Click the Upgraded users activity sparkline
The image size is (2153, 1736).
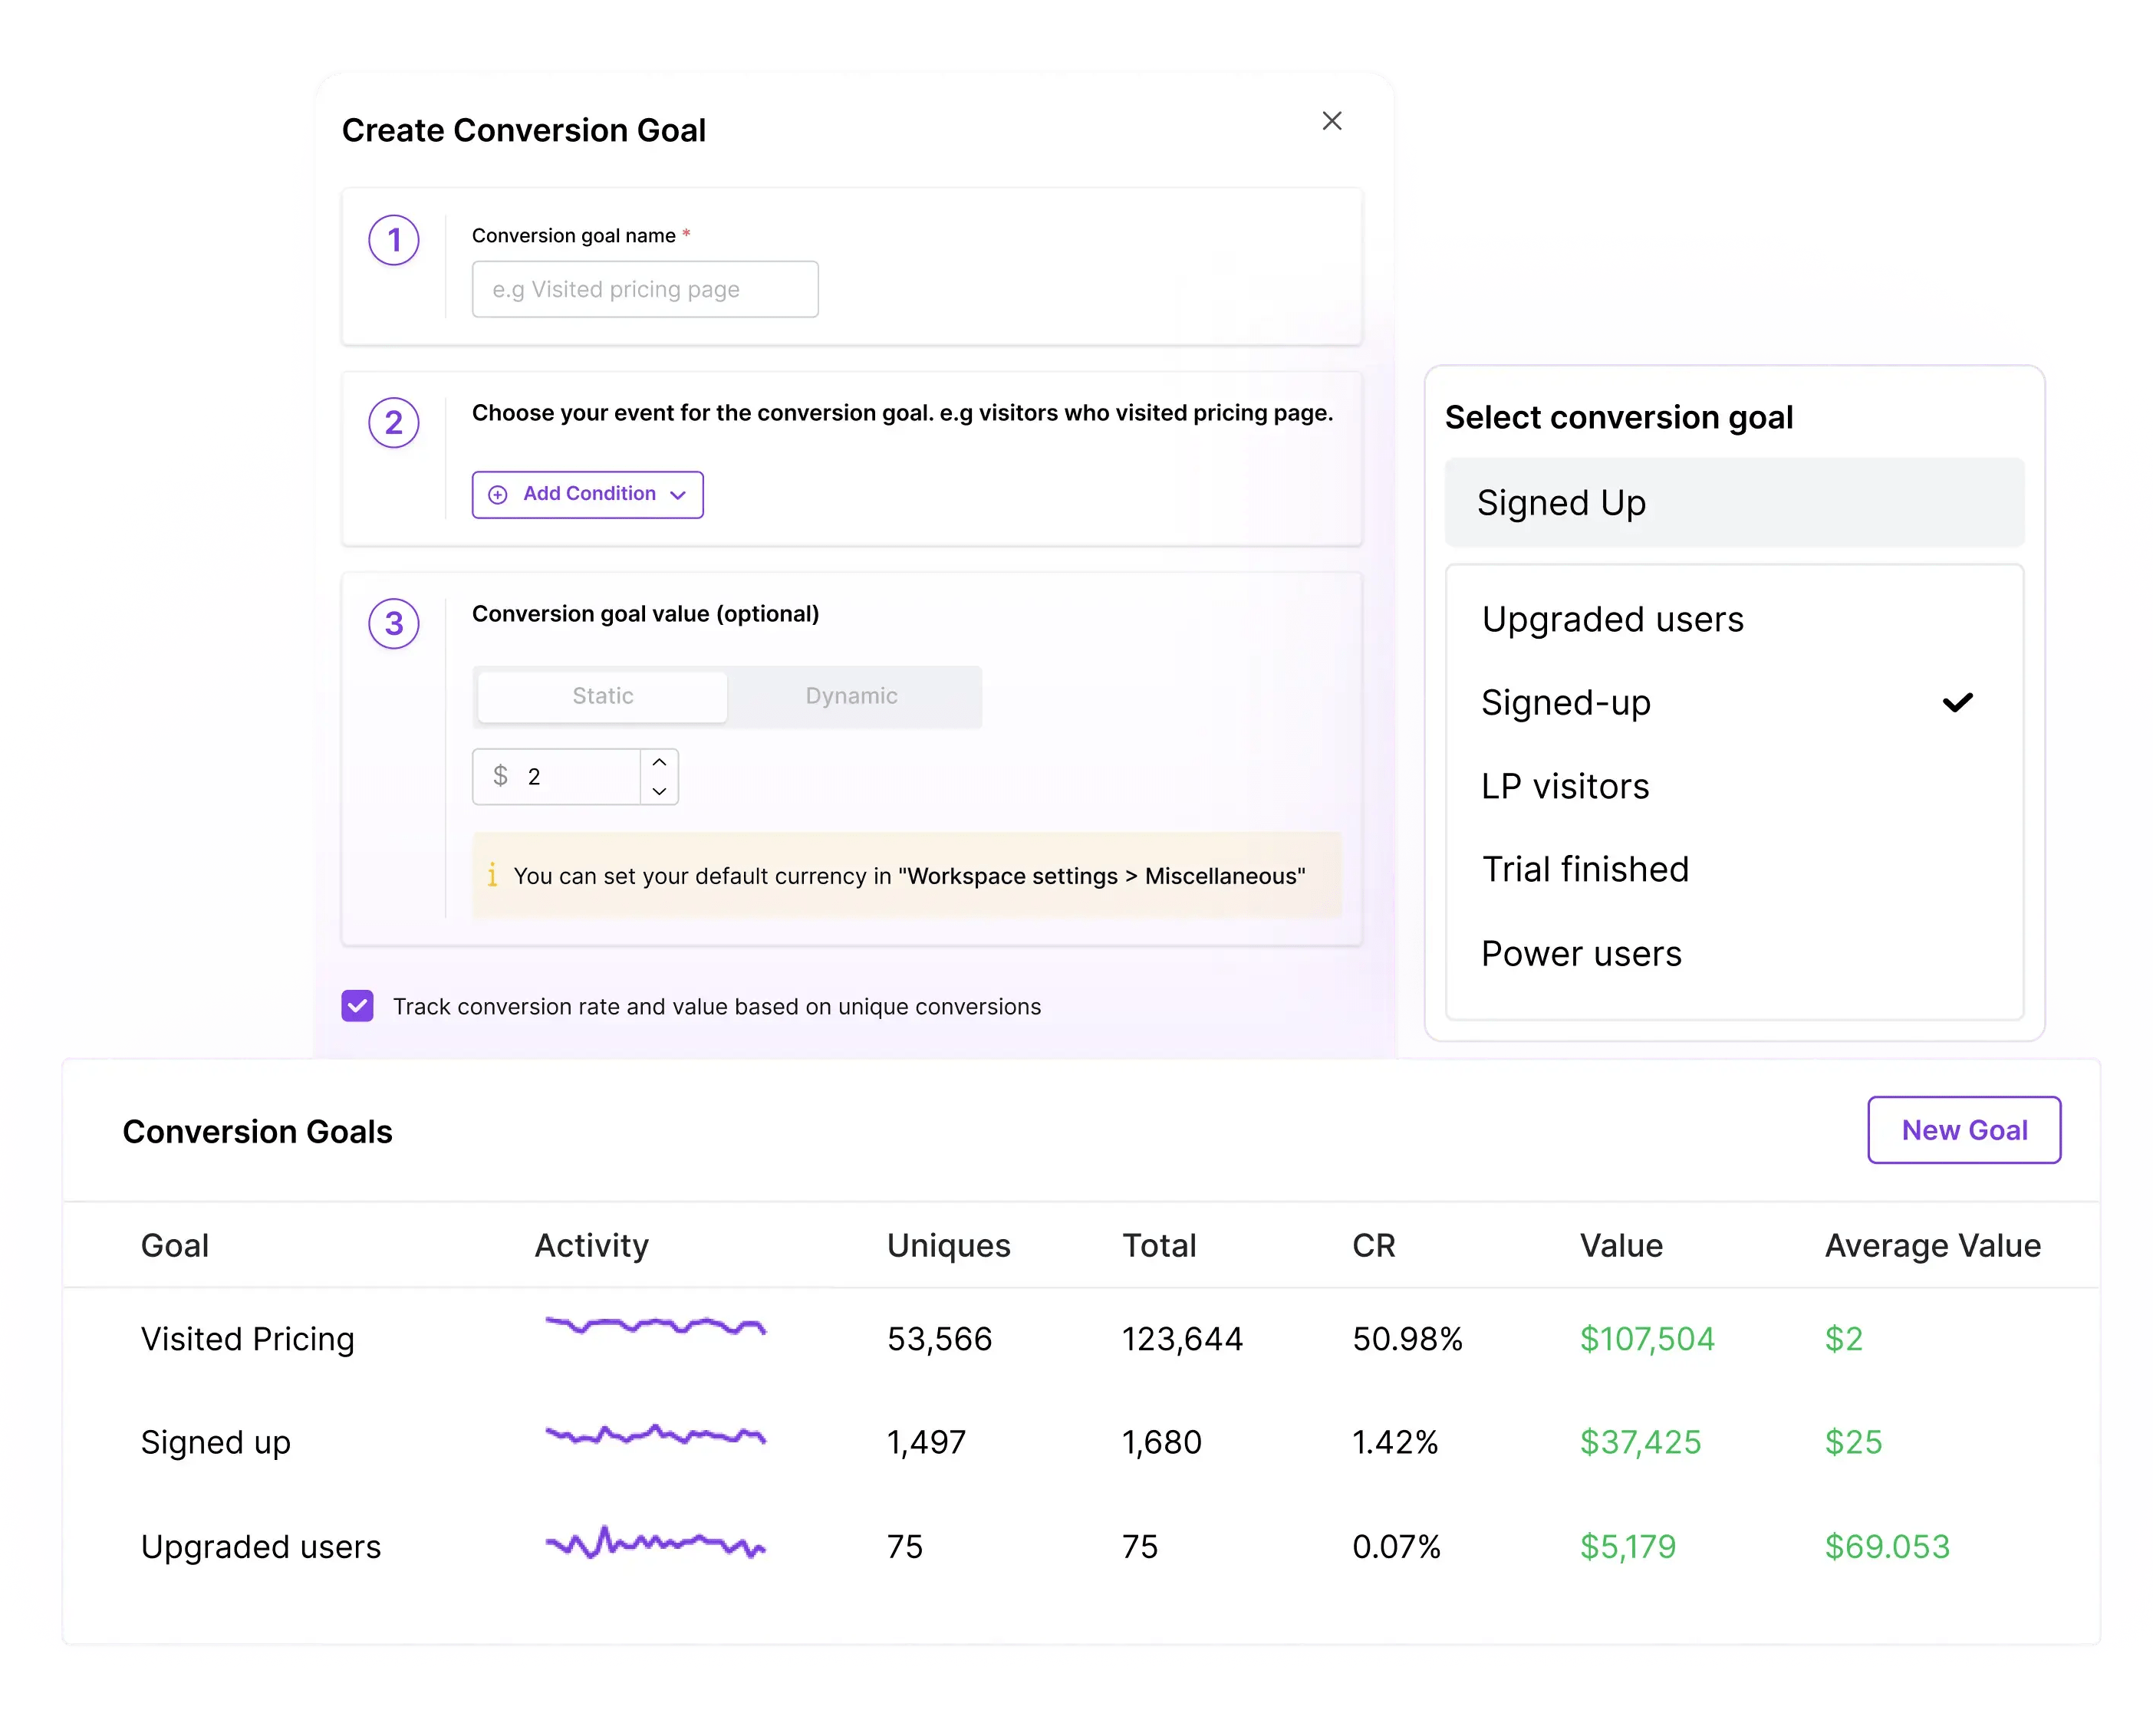(655, 1542)
